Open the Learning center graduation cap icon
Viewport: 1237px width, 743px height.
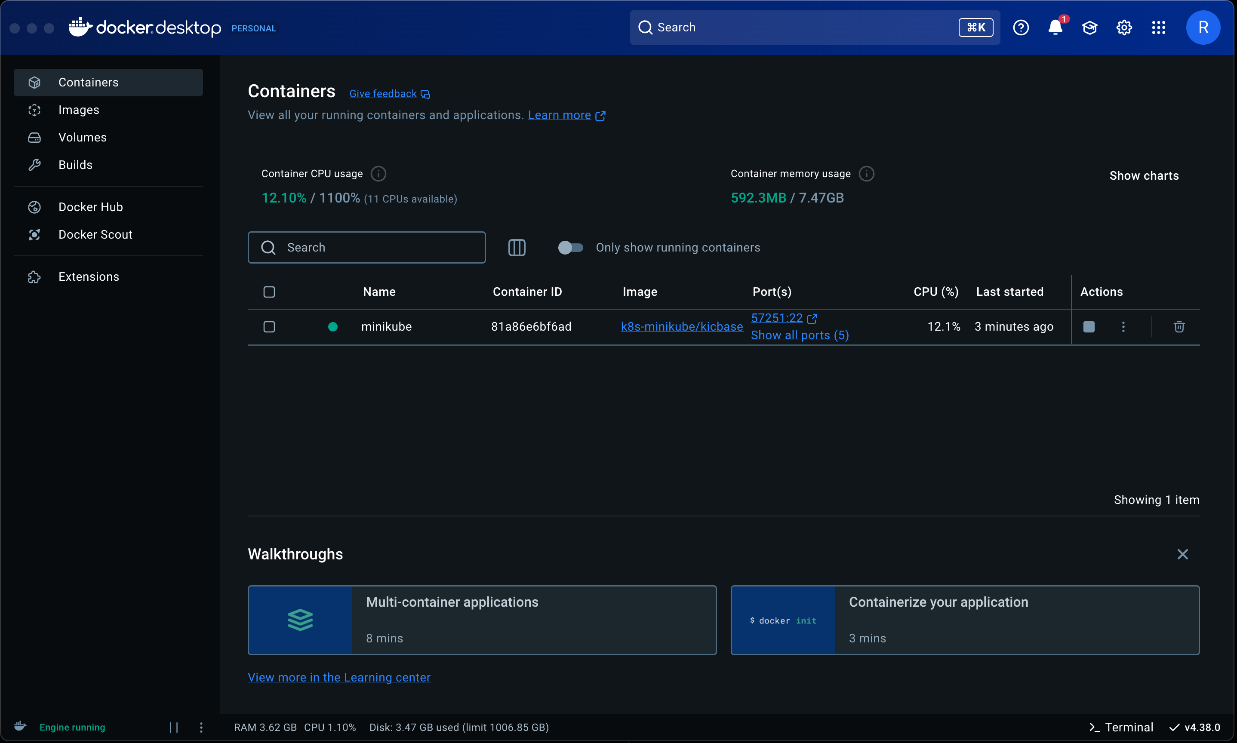point(1090,28)
